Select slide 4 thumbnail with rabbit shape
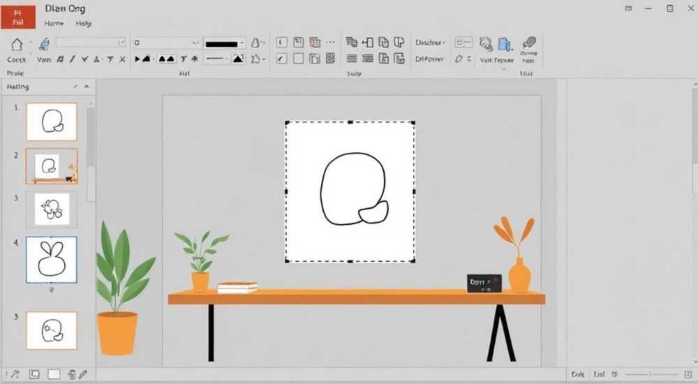This screenshot has height=384, width=698. pyautogui.click(x=52, y=260)
